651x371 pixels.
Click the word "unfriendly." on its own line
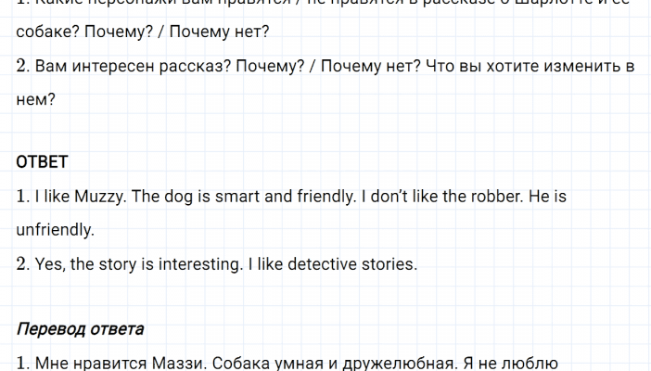tap(55, 229)
